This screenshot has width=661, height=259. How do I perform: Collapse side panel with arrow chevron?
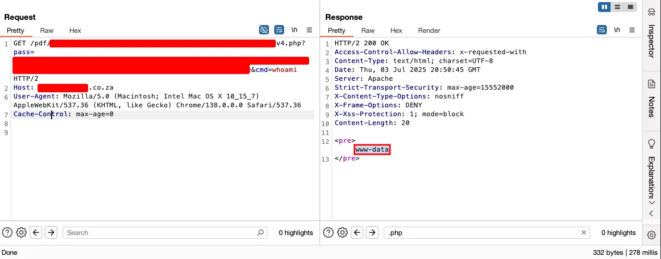tap(652, 213)
